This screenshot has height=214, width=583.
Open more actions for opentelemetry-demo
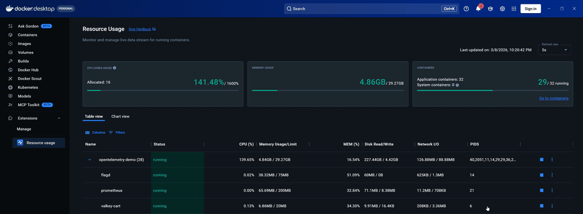click(x=552, y=159)
